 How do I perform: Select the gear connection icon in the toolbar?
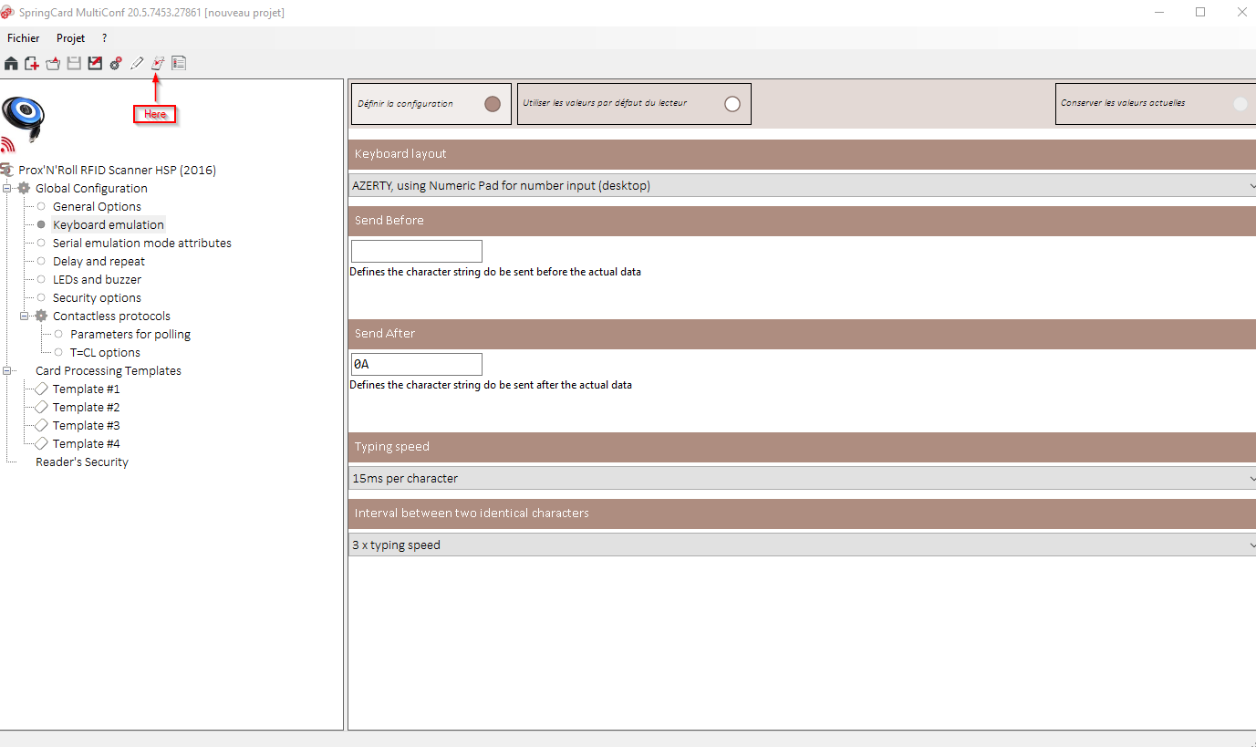pos(116,63)
